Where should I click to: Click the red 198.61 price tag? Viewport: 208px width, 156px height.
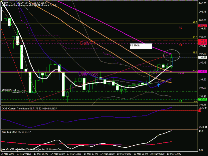point(203,41)
